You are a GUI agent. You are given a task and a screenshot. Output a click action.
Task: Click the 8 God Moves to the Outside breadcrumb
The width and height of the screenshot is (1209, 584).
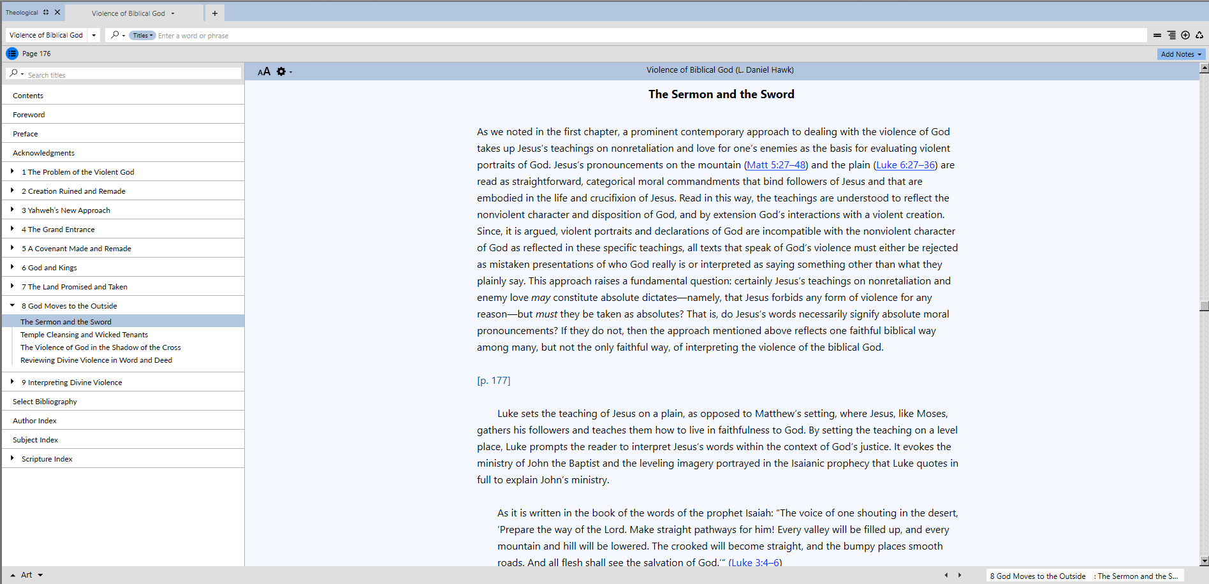[1037, 576]
